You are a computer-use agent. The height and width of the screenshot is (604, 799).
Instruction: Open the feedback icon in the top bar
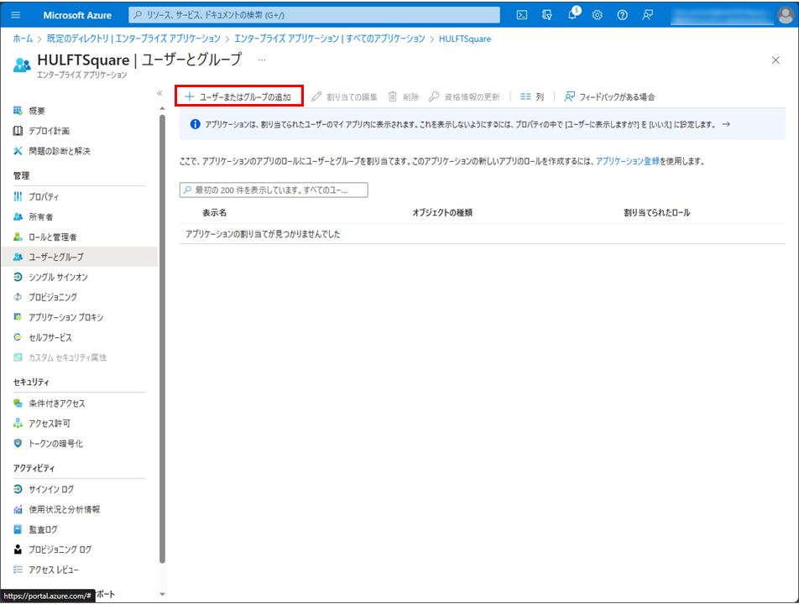[647, 15]
